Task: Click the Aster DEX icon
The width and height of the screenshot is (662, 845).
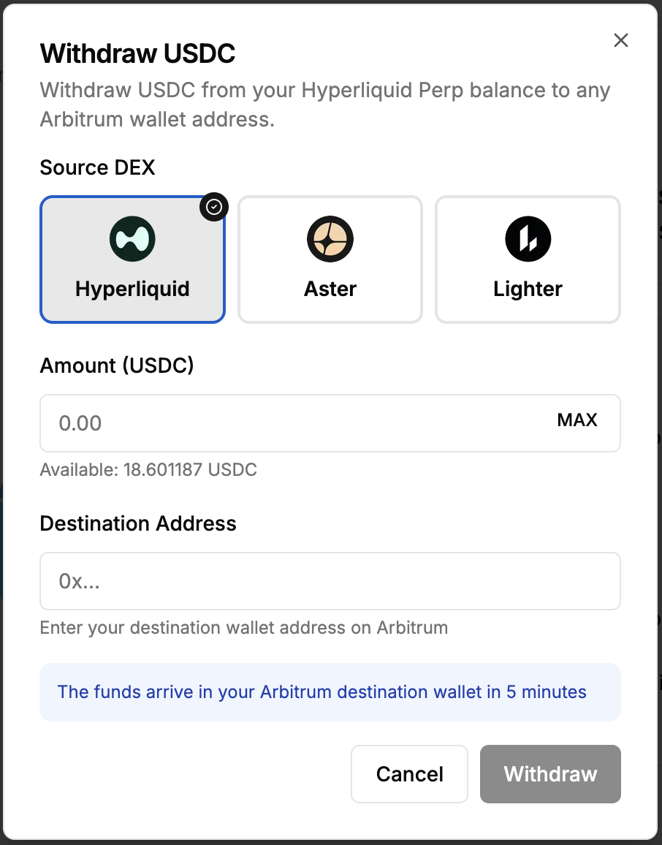Action: pyautogui.click(x=330, y=239)
